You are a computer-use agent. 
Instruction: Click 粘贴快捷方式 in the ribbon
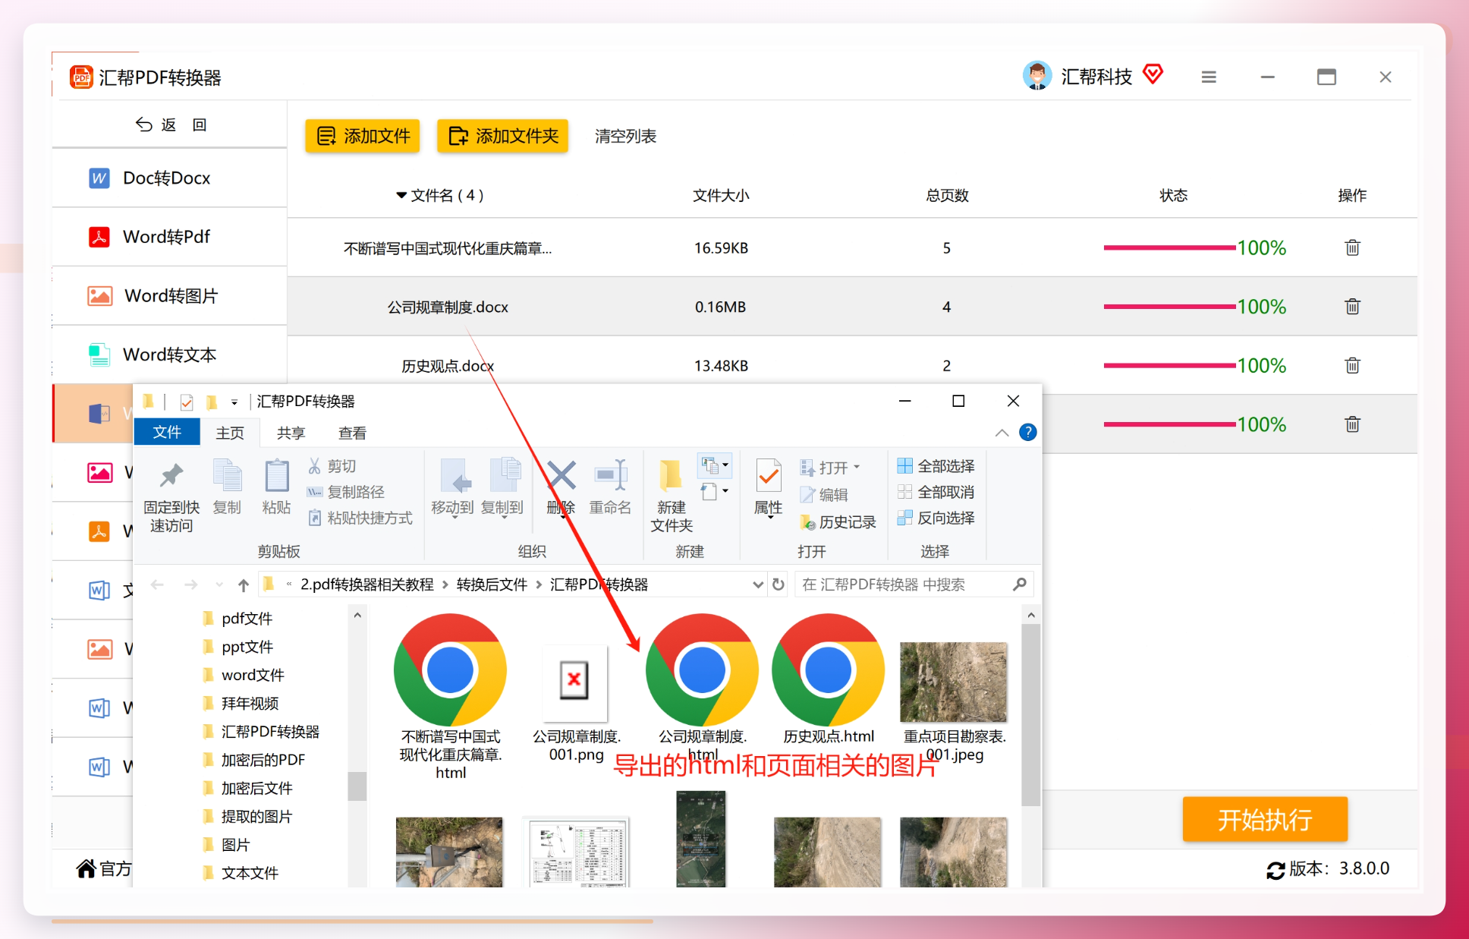coord(360,518)
